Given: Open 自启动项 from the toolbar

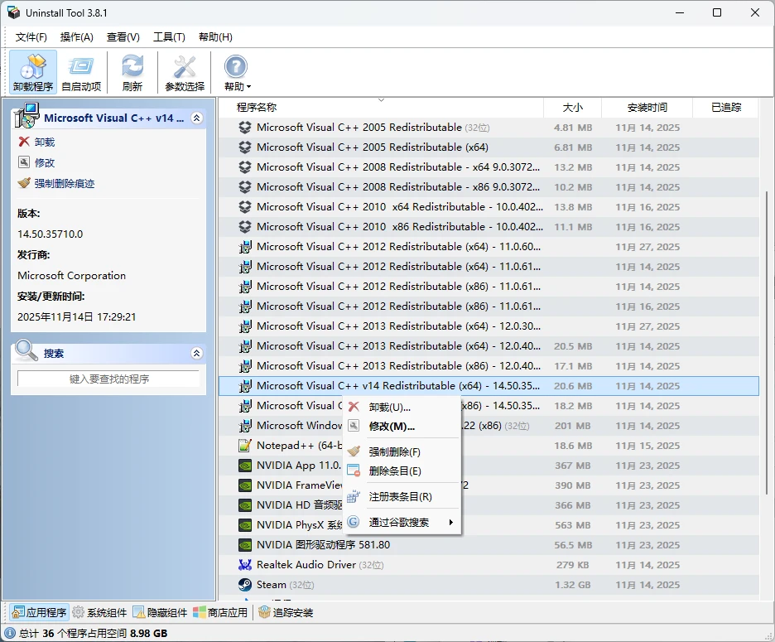Looking at the screenshot, I should tap(81, 71).
